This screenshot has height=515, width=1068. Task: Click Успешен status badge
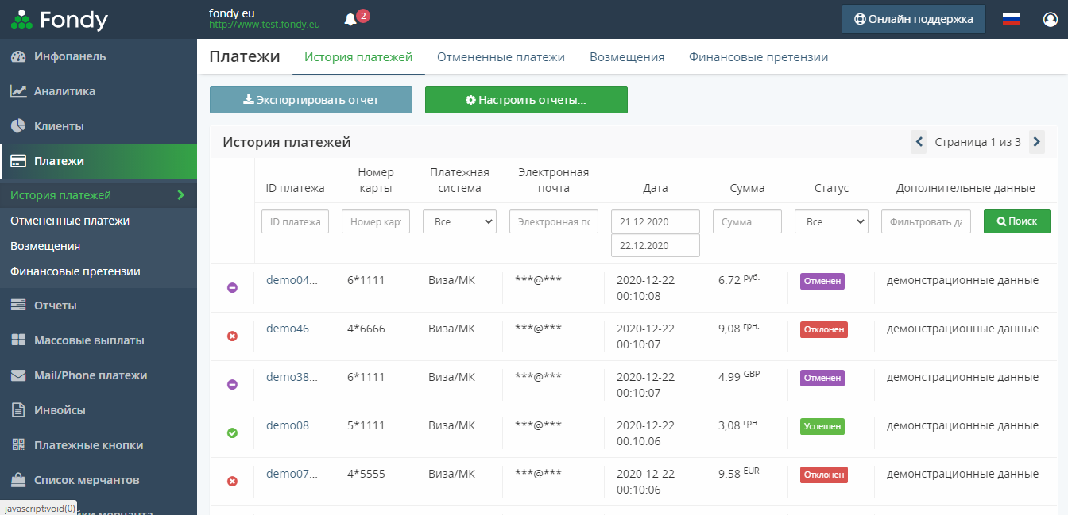pyautogui.click(x=822, y=426)
